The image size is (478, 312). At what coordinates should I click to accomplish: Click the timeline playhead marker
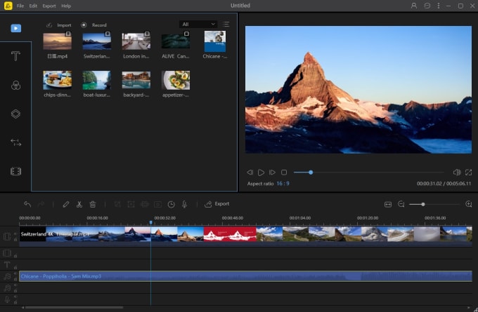[150, 222]
